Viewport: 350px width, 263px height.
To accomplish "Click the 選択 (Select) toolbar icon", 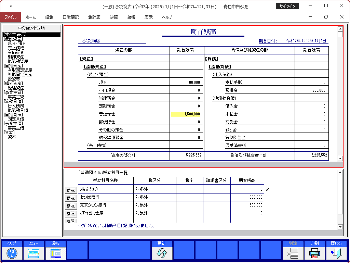I will 55,253.
